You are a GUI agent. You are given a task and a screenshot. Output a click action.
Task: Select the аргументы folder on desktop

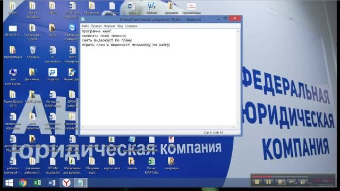171,8
